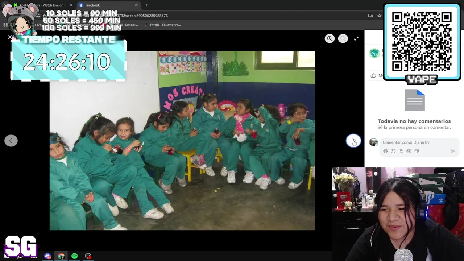Screen dimensions: 464x261
Task: Click the classroom photo in the viewer
Action: pos(182,141)
